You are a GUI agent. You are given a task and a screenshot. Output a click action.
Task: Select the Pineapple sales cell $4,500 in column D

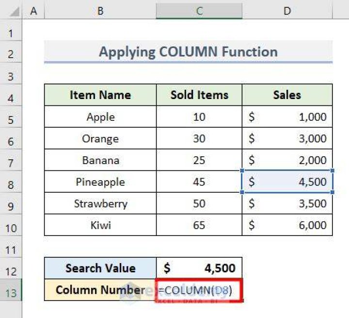287,182
